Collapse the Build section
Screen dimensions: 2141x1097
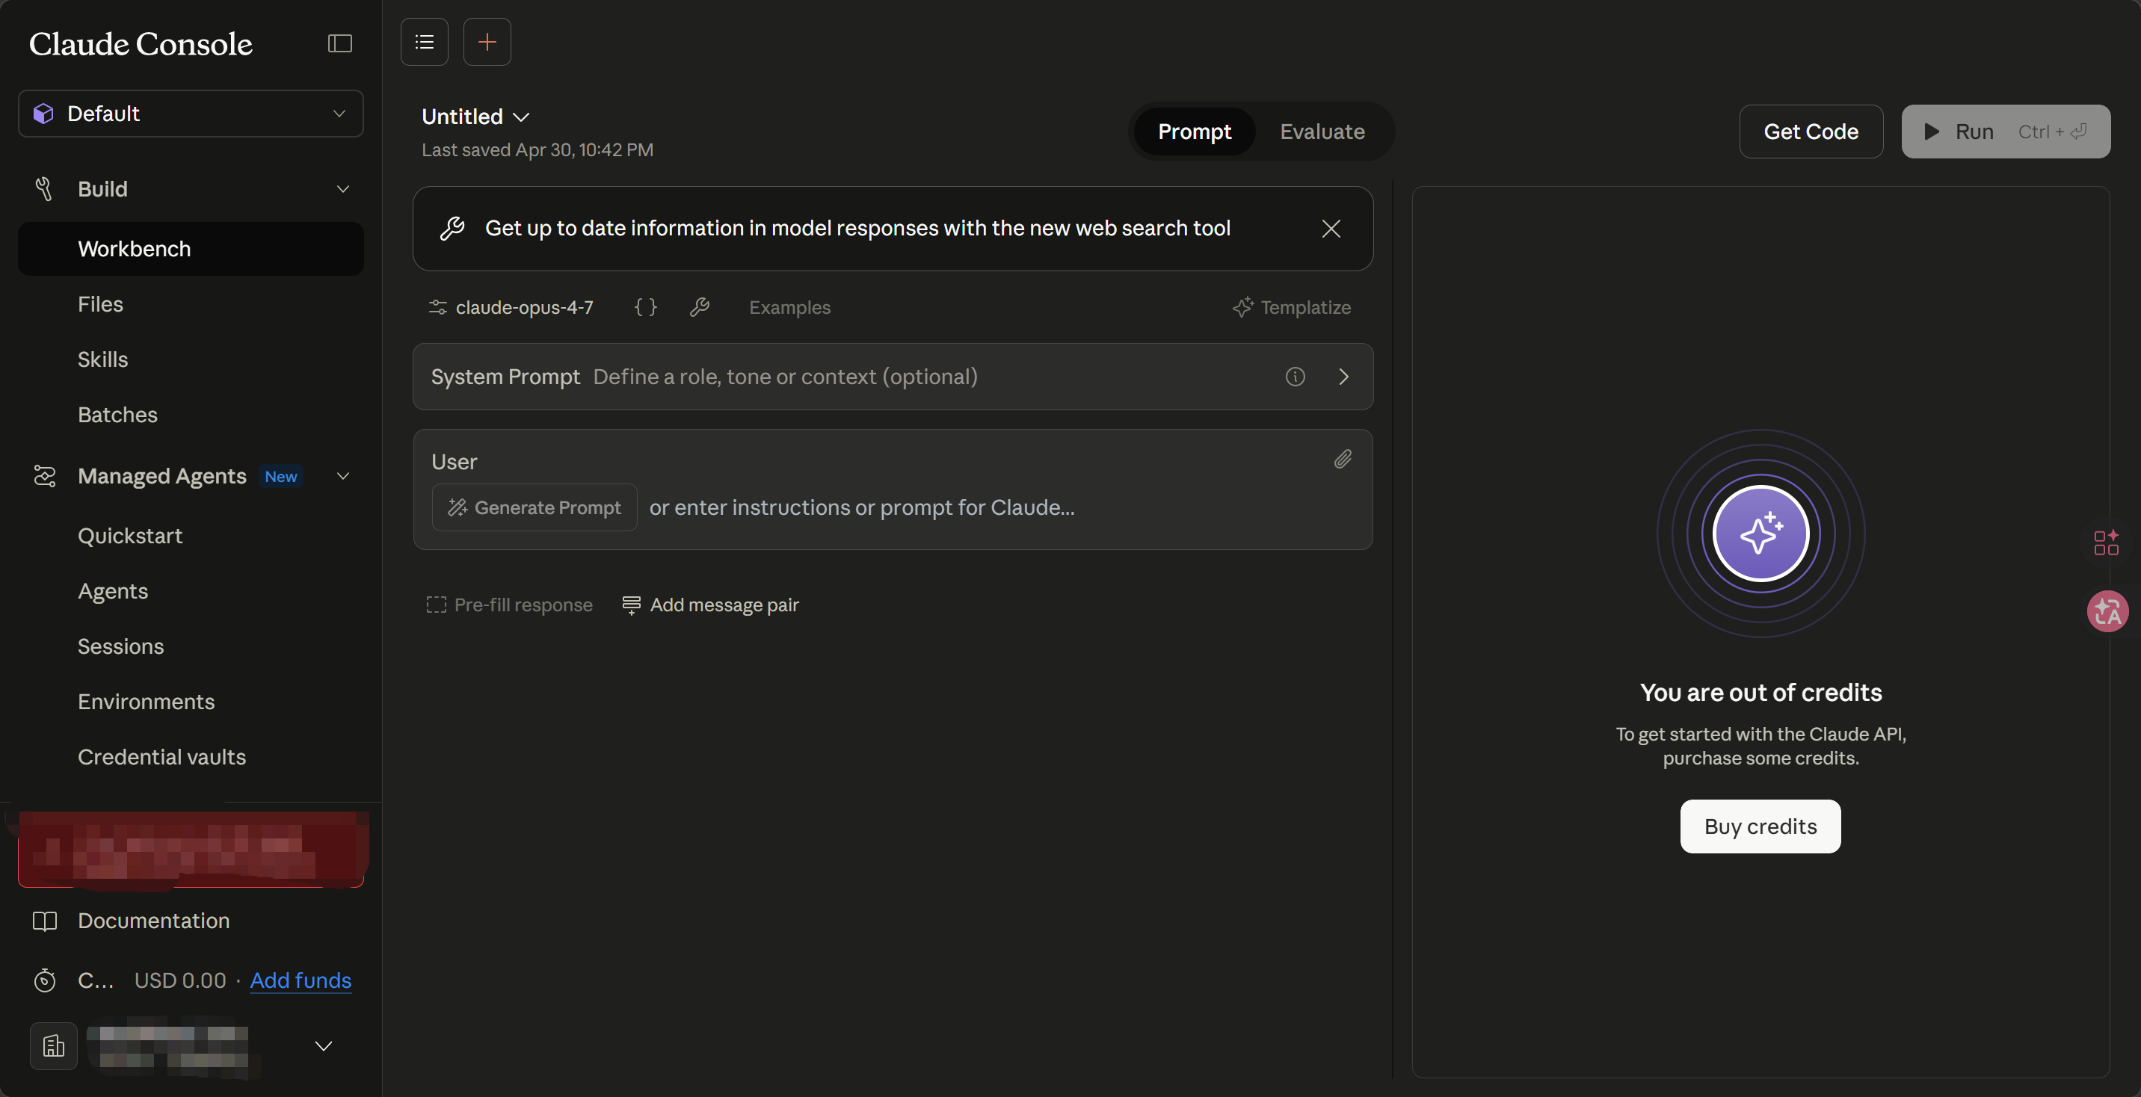[342, 190]
